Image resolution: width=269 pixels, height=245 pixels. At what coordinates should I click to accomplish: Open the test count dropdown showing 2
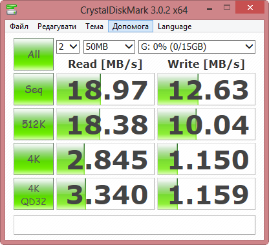pyautogui.click(x=68, y=47)
